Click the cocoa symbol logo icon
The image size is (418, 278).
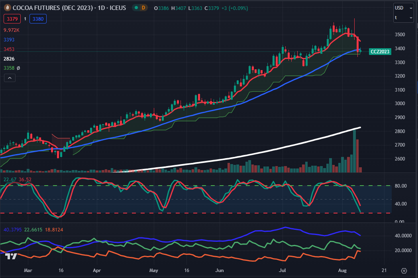point(8,8)
